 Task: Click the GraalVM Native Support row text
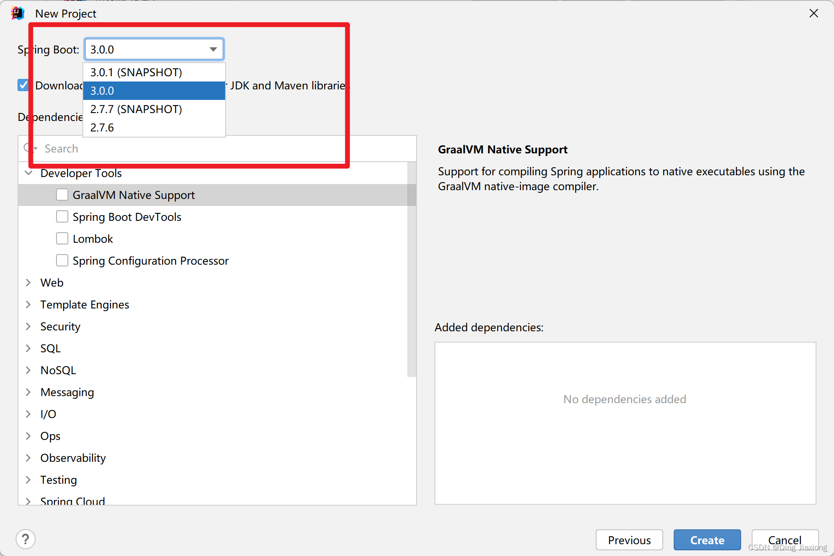tap(134, 195)
